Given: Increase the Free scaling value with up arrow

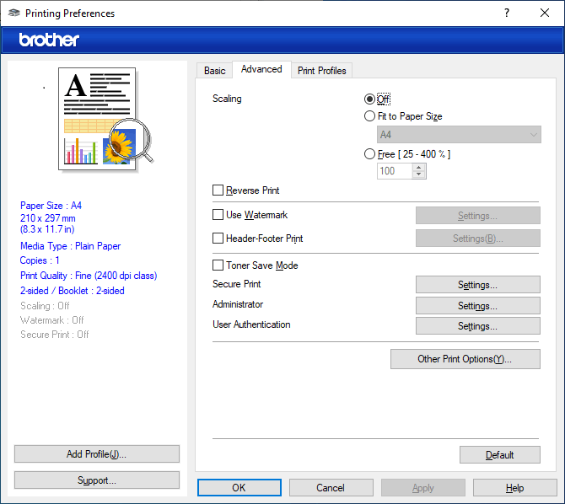Looking at the screenshot, I should 419,167.
